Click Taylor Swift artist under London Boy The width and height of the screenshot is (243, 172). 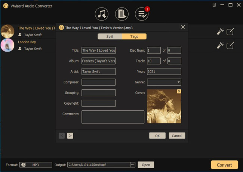point(33,49)
